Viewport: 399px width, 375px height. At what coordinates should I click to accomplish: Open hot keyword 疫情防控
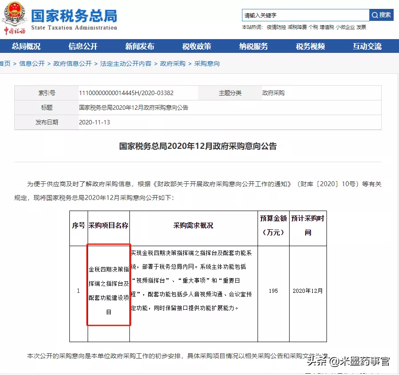[x=276, y=27]
